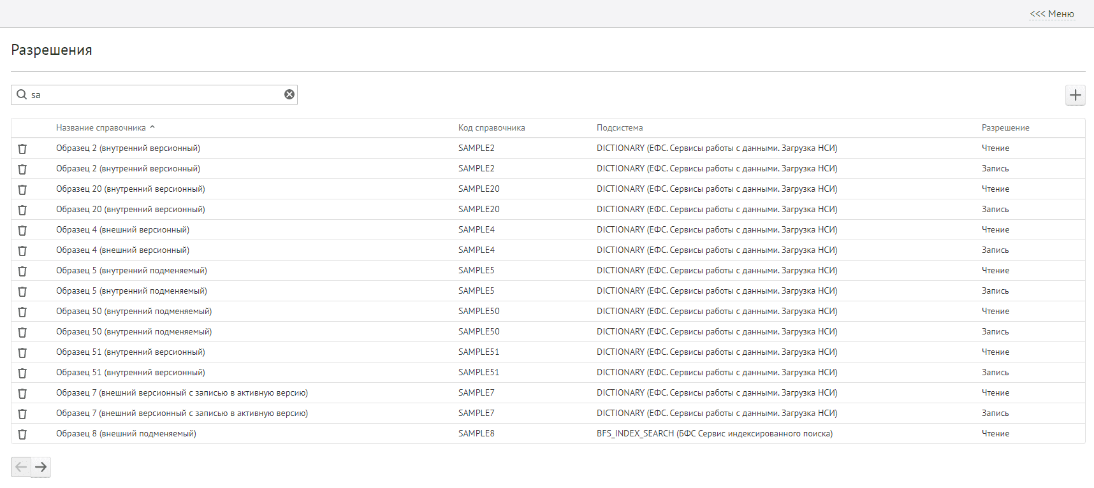This screenshot has height=488, width=1094.
Task: Sort by Разрешение column header
Action: pos(1005,128)
